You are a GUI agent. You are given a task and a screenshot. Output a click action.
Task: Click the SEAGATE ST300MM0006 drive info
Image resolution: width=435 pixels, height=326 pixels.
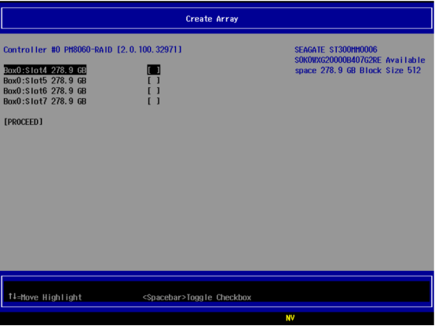(336, 49)
